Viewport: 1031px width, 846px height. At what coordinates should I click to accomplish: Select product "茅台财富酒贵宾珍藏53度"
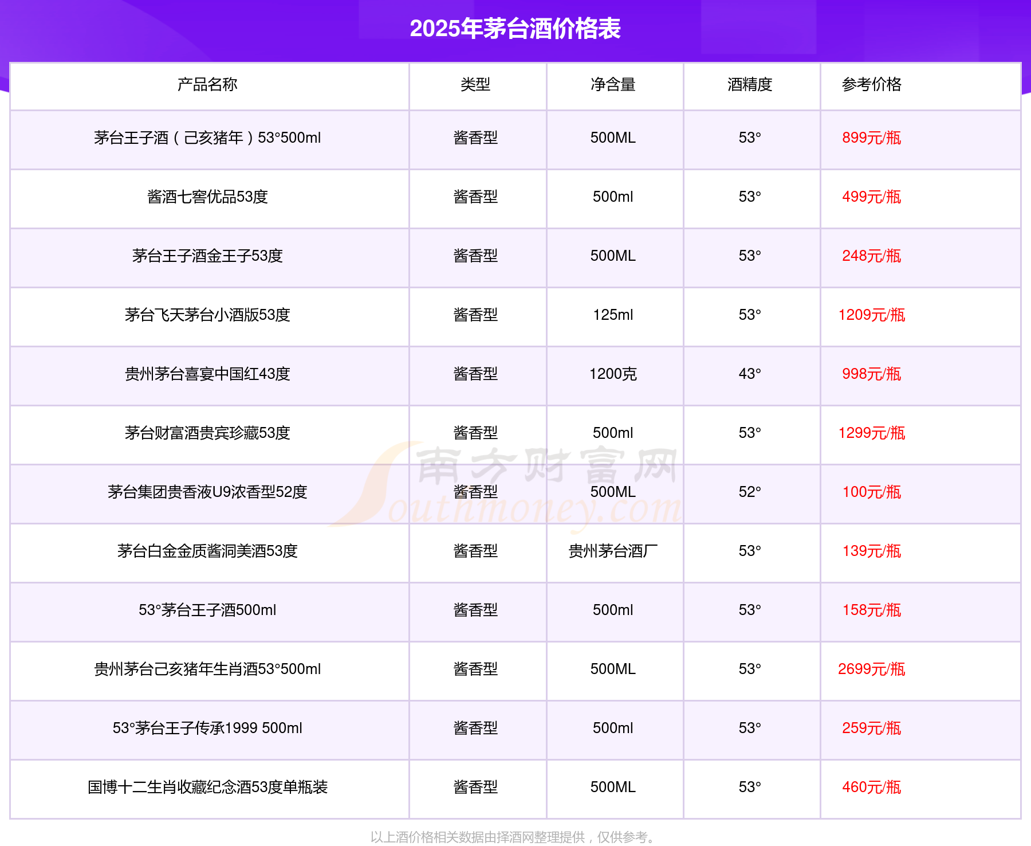tap(207, 433)
